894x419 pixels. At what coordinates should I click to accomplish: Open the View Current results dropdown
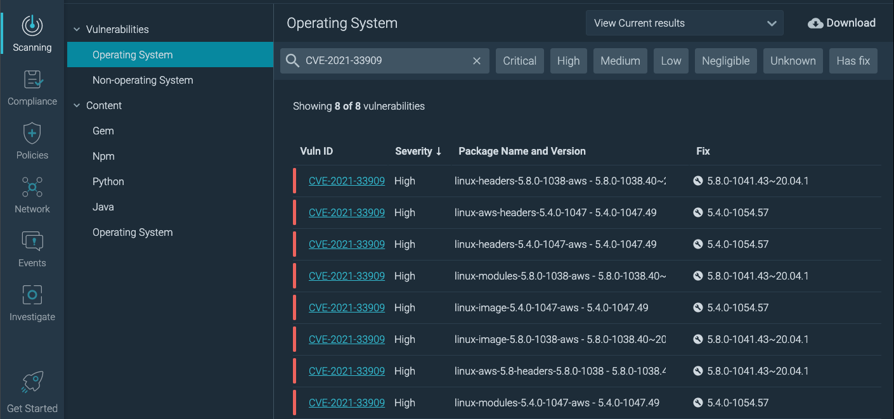click(x=684, y=23)
